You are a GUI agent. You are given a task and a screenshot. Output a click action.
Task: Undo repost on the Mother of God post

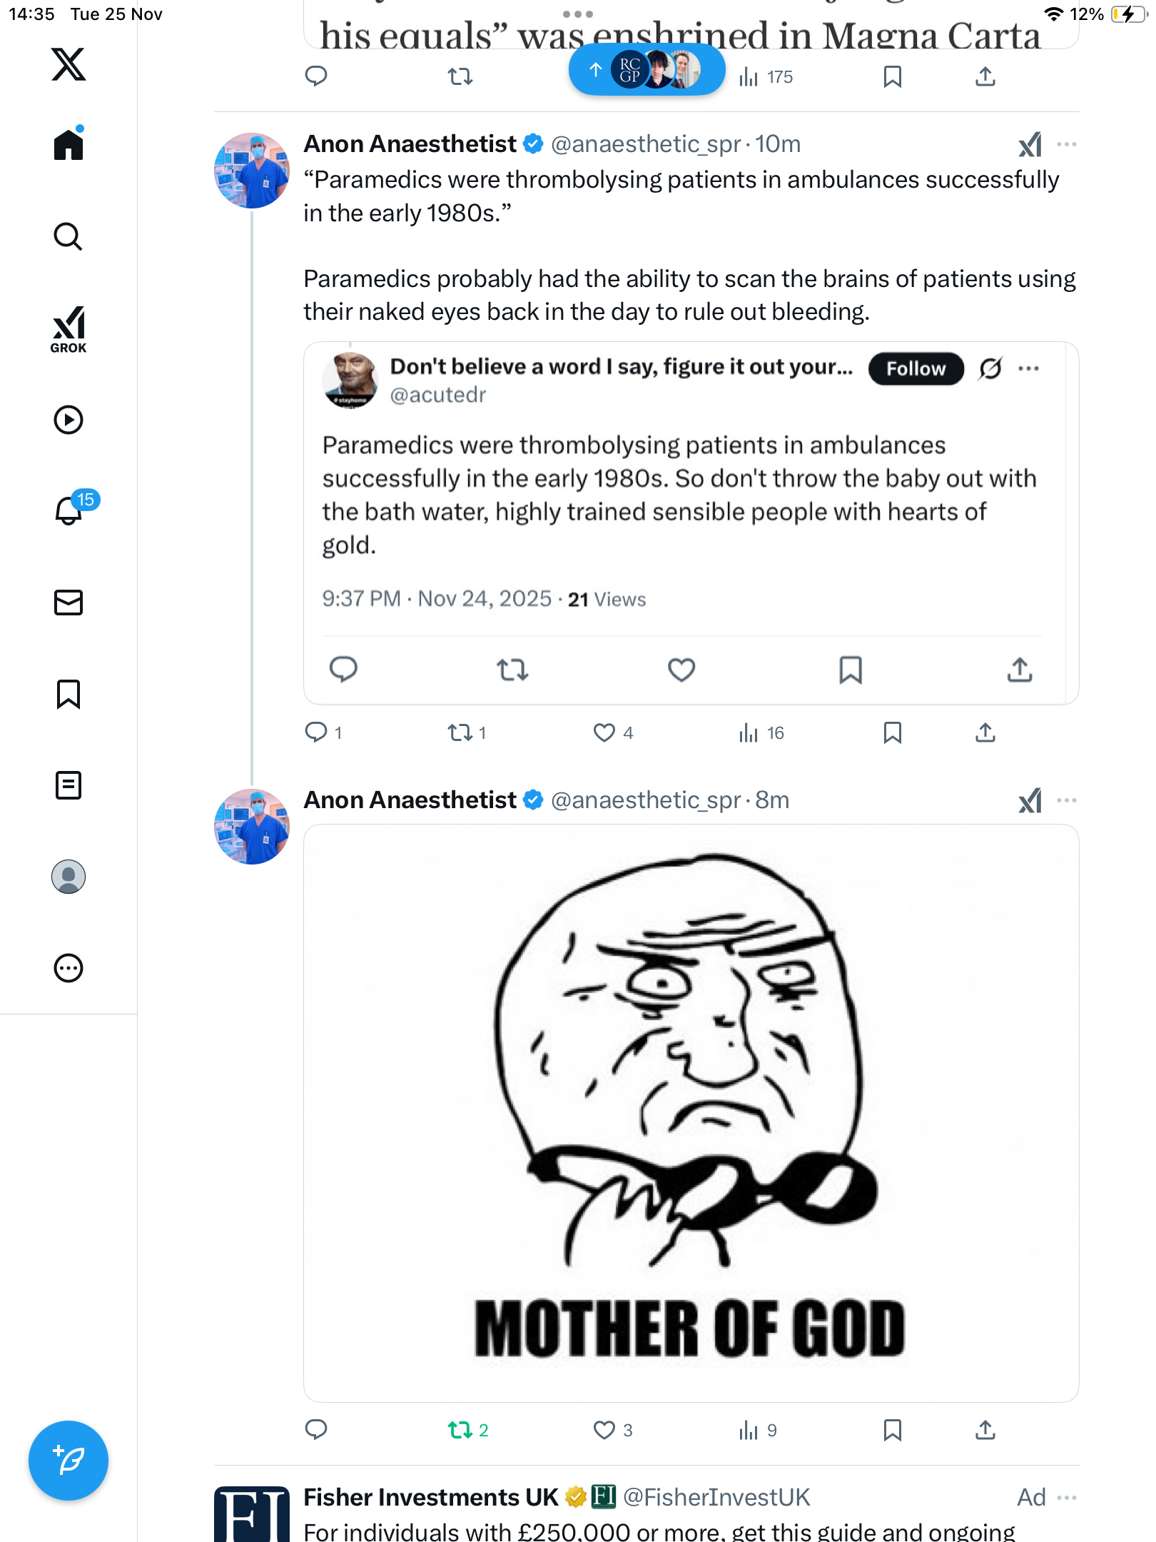tap(460, 1430)
